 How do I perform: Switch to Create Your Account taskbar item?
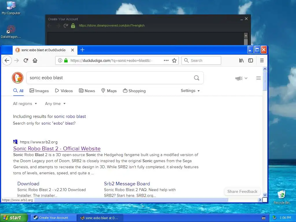pyautogui.click(x=53, y=218)
